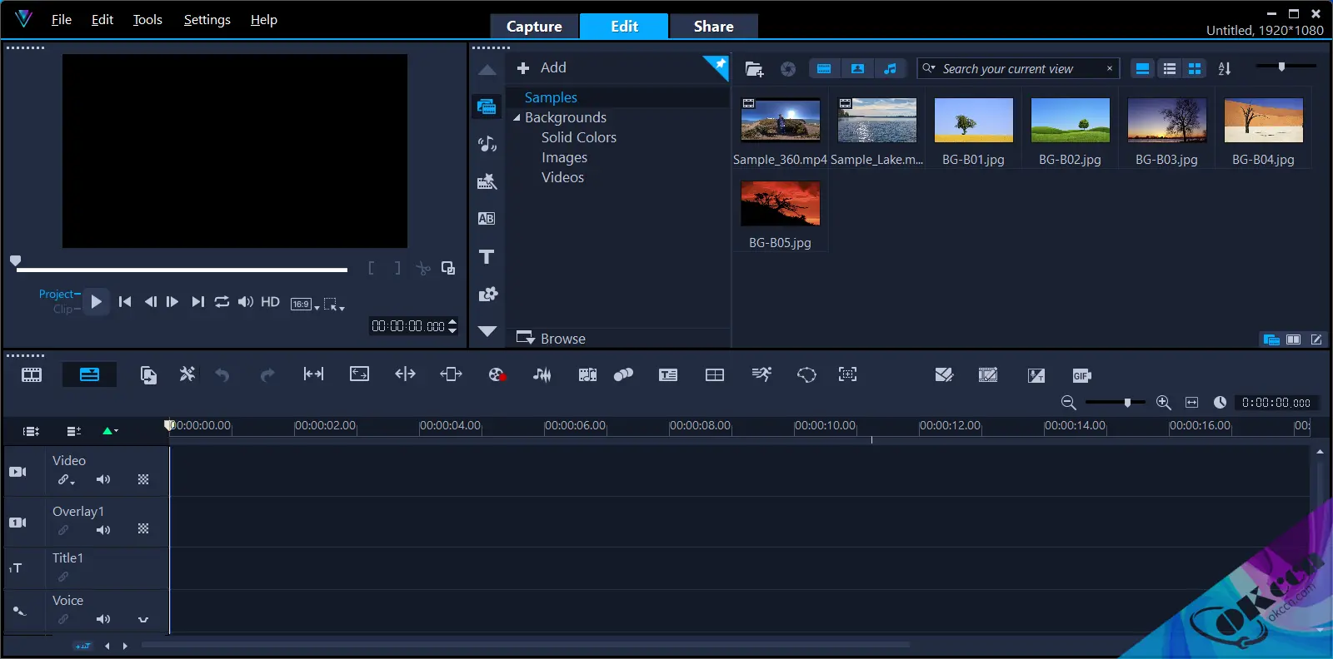Open the Sound/Music library panel icon
Image resolution: width=1333 pixels, height=659 pixels.
[487, 144]
